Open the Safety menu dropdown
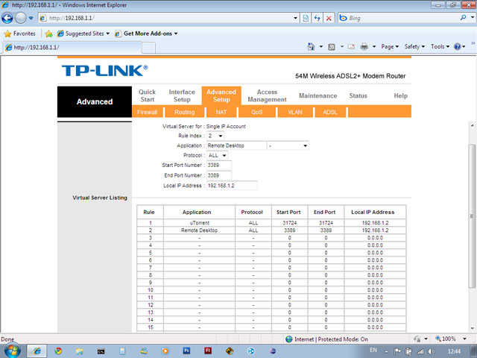 [x=414, y=46]
